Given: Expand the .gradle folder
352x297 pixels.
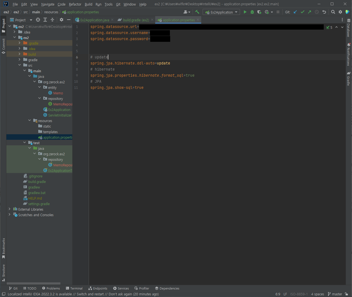Looking at the screenshot, I should pyautogui.click(x=19, y=43).
